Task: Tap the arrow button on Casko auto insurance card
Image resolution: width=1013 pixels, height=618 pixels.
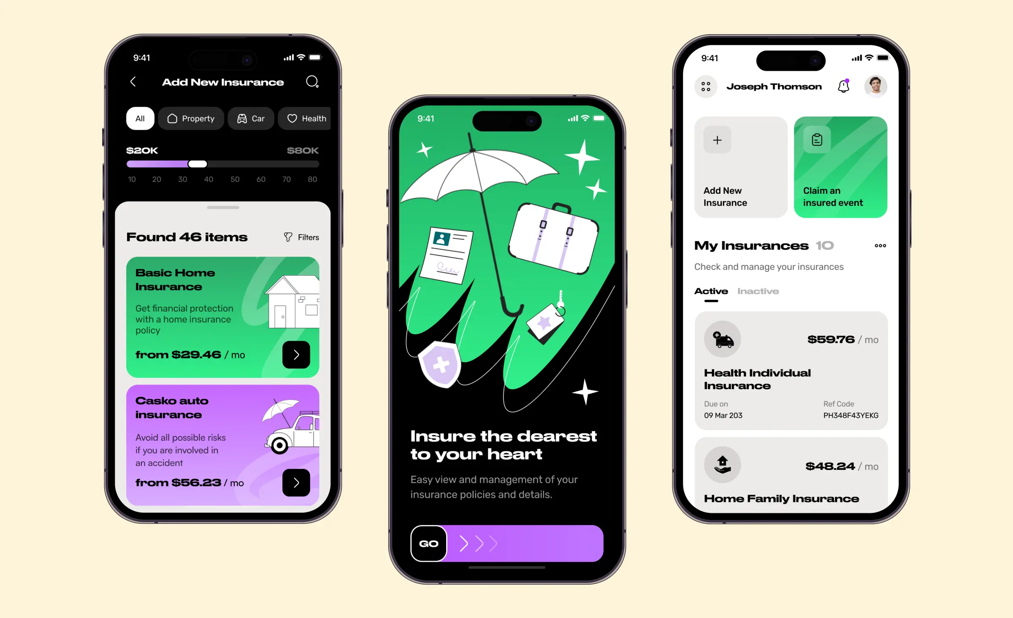Action: 296,482
